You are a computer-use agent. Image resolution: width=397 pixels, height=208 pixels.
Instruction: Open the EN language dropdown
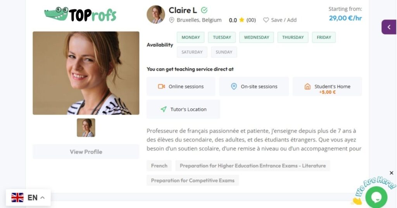tap(28, 198)
